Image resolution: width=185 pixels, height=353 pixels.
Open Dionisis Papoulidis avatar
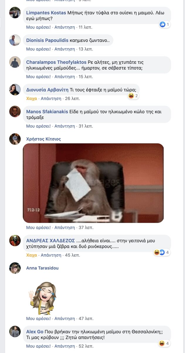coord(15,40)
